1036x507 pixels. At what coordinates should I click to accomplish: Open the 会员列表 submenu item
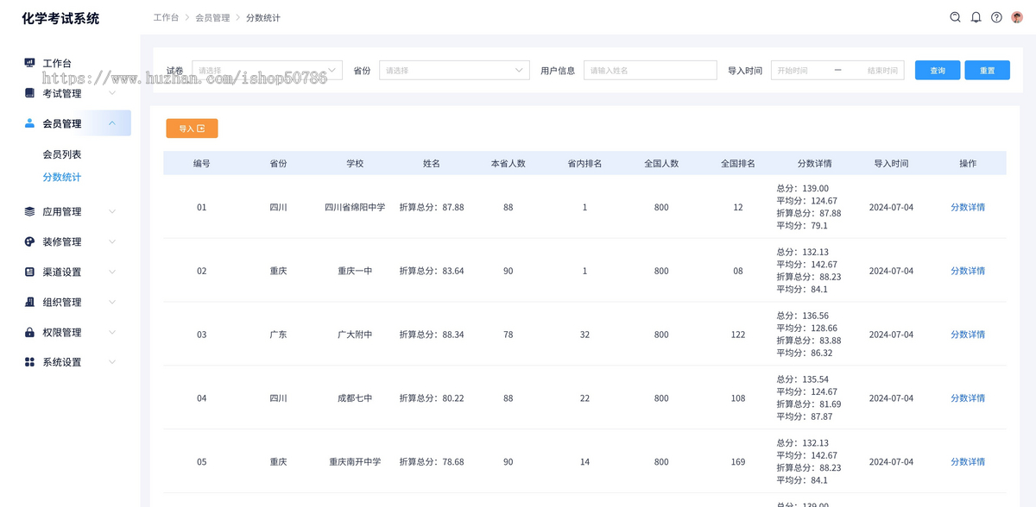point(62,154)
